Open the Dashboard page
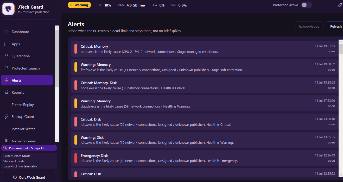 (27, 32)
